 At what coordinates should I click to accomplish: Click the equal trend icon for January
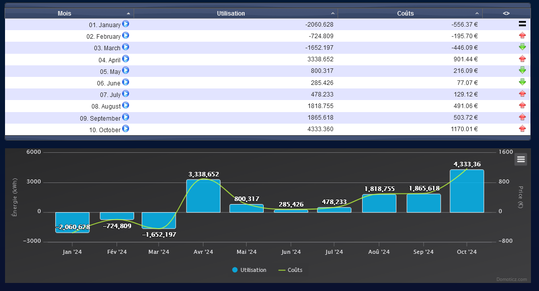pos(522,24)
